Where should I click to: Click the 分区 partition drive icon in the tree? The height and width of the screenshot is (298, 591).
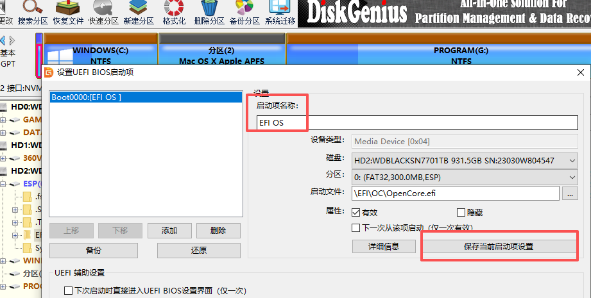(14, 274)
